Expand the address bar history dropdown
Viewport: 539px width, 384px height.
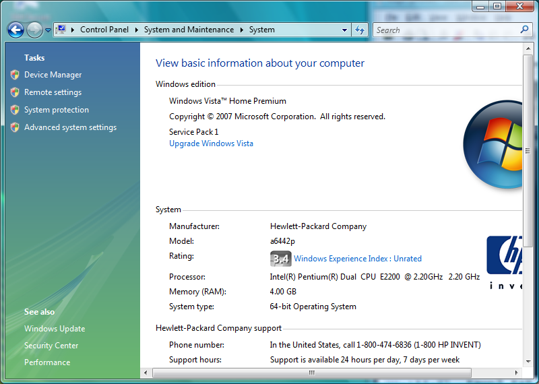[344, 30]
